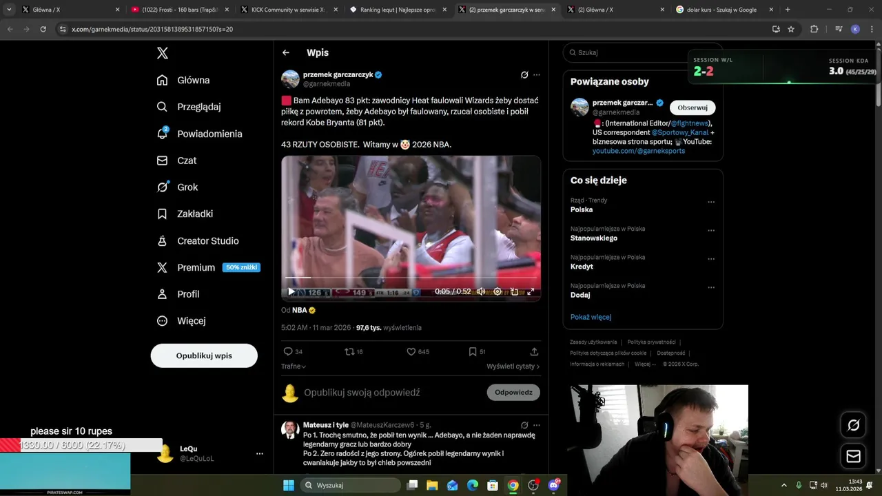Click taskbar Wyszukaj search box
Image resolution: width=882 pixels, height=496 pixels.
[349, 485]
